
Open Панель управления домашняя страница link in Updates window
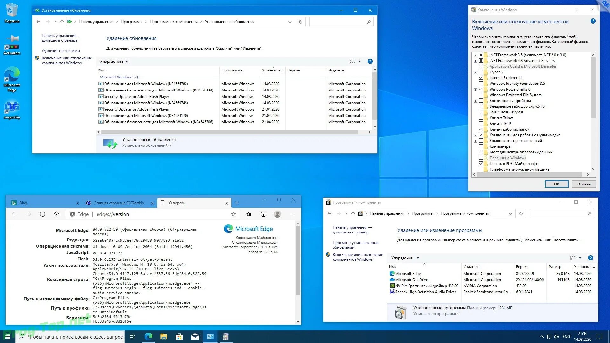[61, 38]
